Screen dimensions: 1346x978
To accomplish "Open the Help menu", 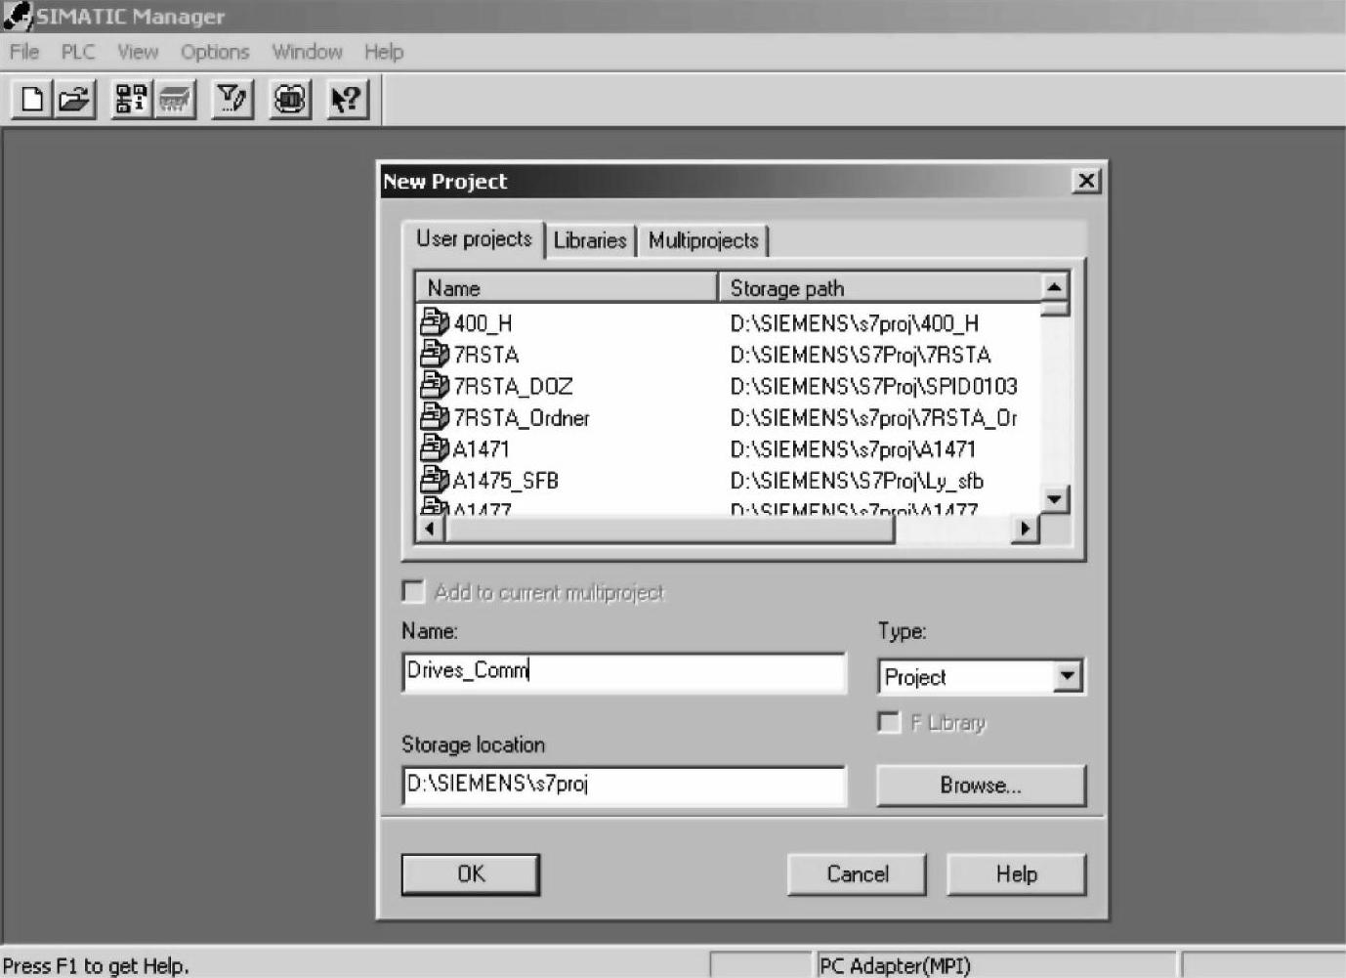I will click(384, 52).
